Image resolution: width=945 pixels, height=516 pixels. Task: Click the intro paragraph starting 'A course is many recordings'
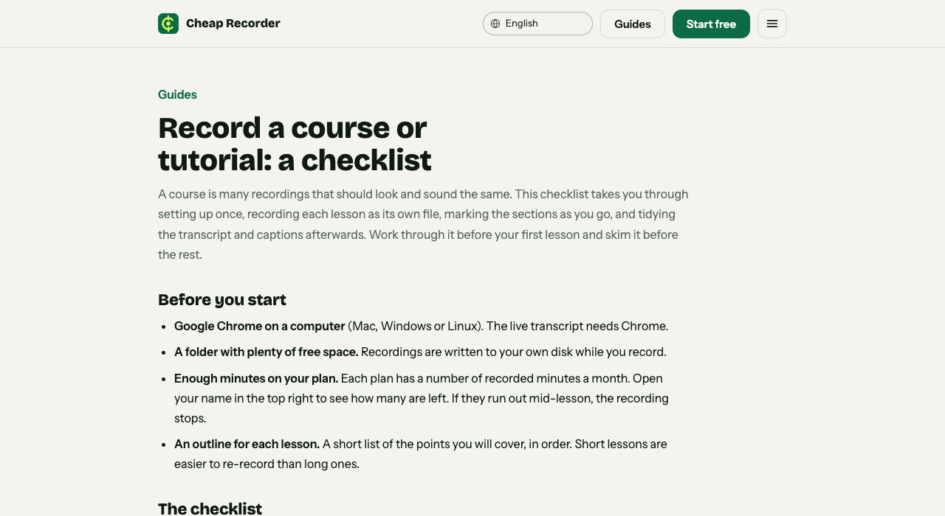click(x=424, y=224)
